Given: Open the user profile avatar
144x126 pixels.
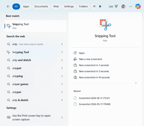Looking at the screenshot, I should click(124, 7).
